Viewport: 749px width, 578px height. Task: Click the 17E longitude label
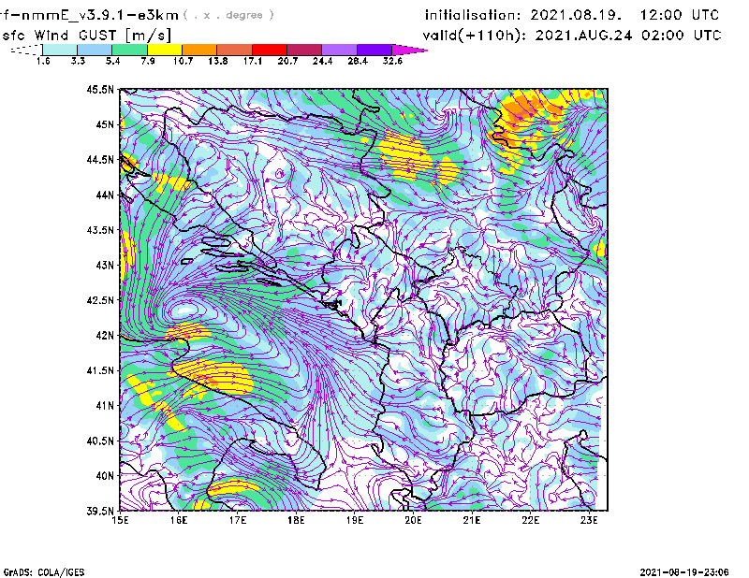coord(238,520)
